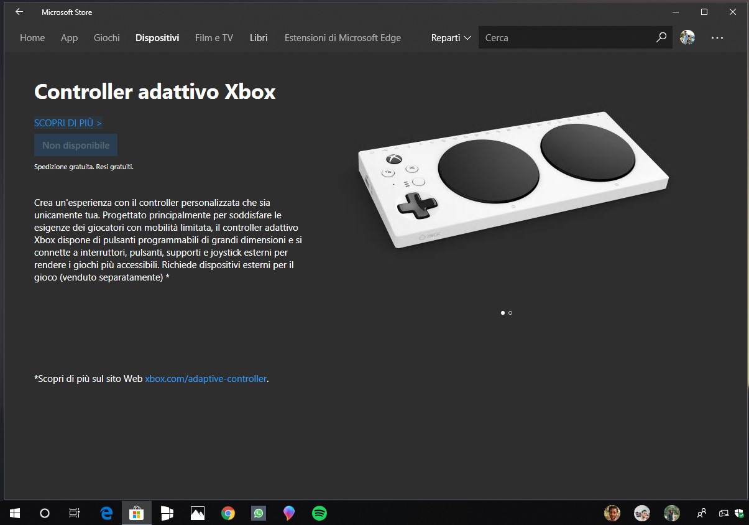Click 'Spedizione gratuita. Resi gratuiti.' text
Screen dimensions: 749x525
tap(84, 167)
